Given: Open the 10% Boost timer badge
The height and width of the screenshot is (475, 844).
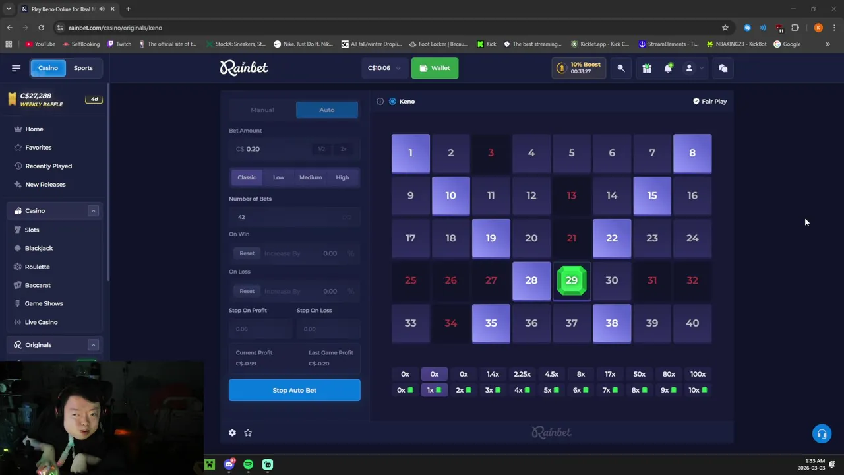Looking at the screenshot, I should [579, 68].
